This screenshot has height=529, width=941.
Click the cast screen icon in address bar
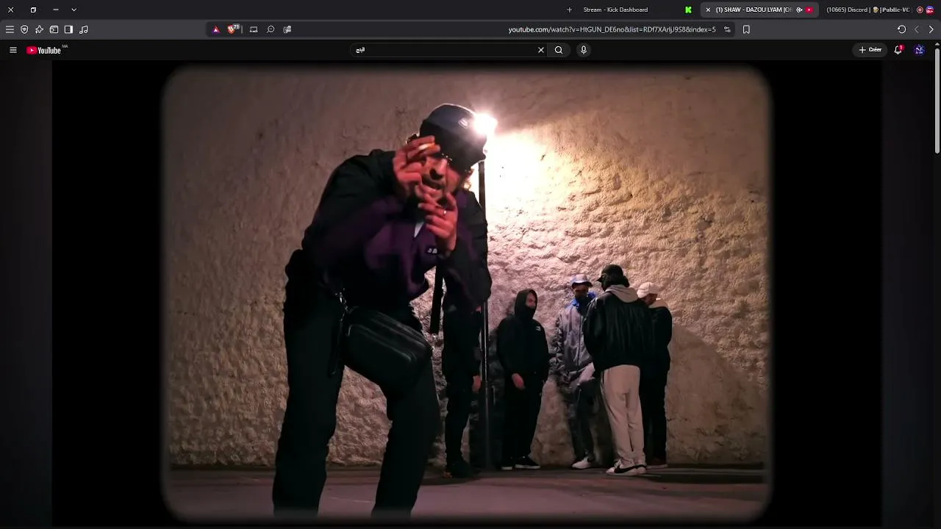[x=254, y=29]
